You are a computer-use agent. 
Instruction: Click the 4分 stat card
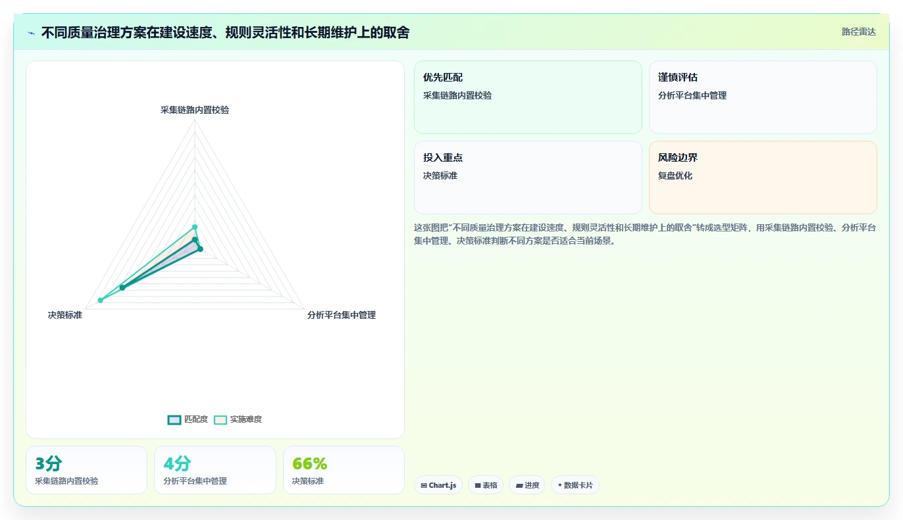215,470
